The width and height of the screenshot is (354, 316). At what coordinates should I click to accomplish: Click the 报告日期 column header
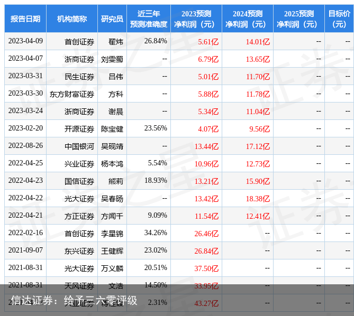click(x=25, y=18)
